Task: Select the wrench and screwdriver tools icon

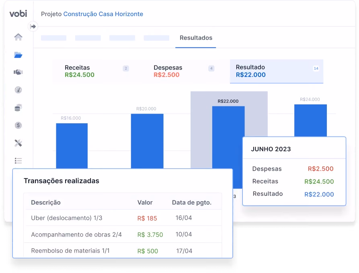Action: coord(18,143)
